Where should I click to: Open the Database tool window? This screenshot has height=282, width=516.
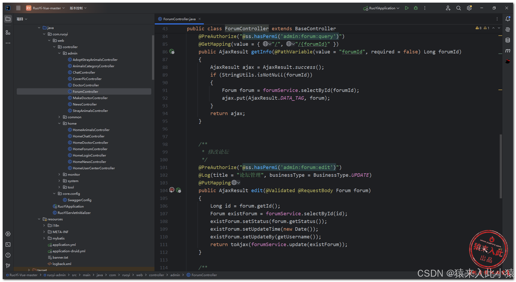pos(508,40)
